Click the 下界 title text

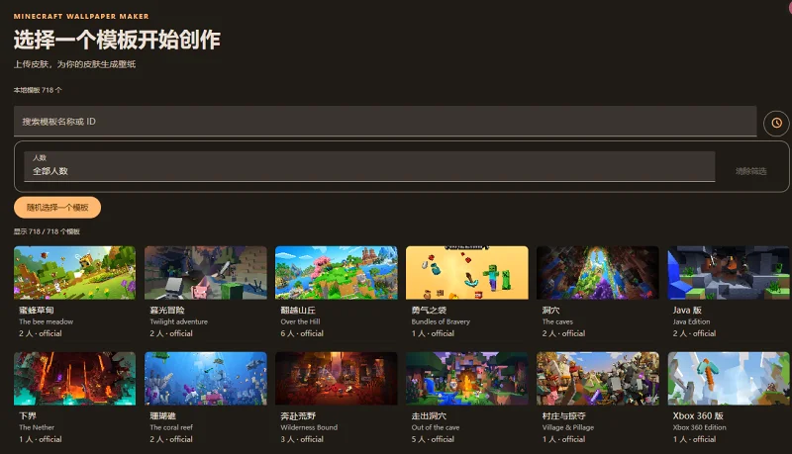pos(28,415)
